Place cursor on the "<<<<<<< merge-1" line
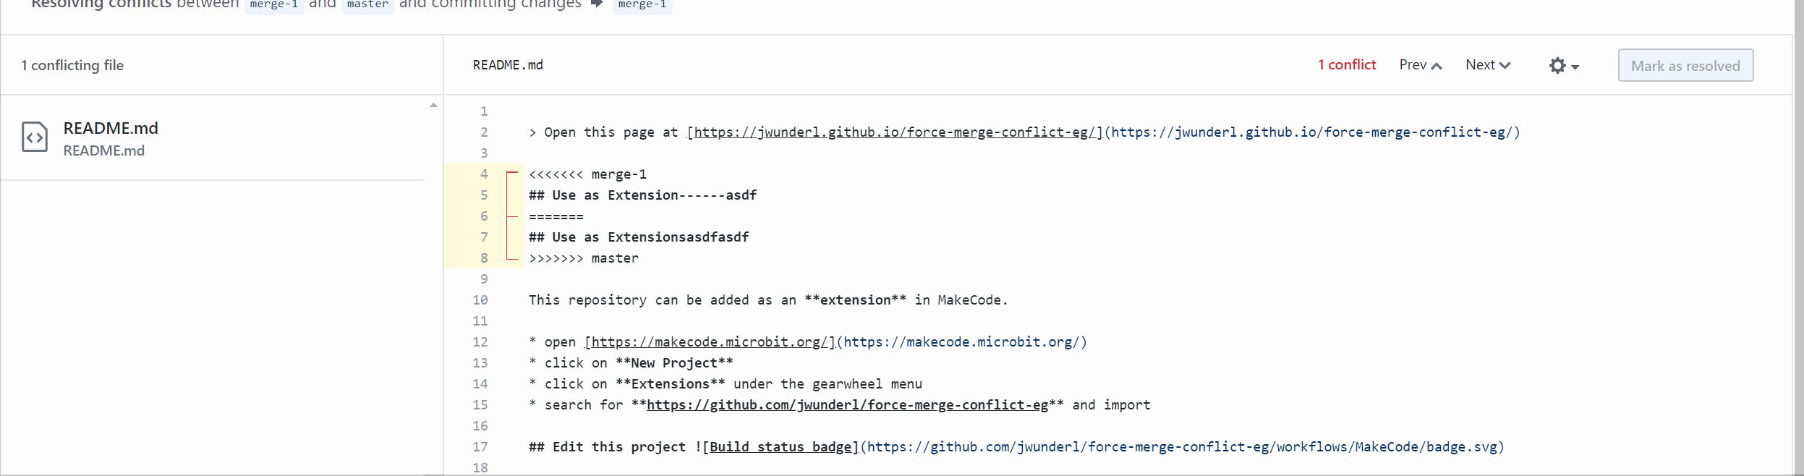1804x476 pixels. coord(587,174)
